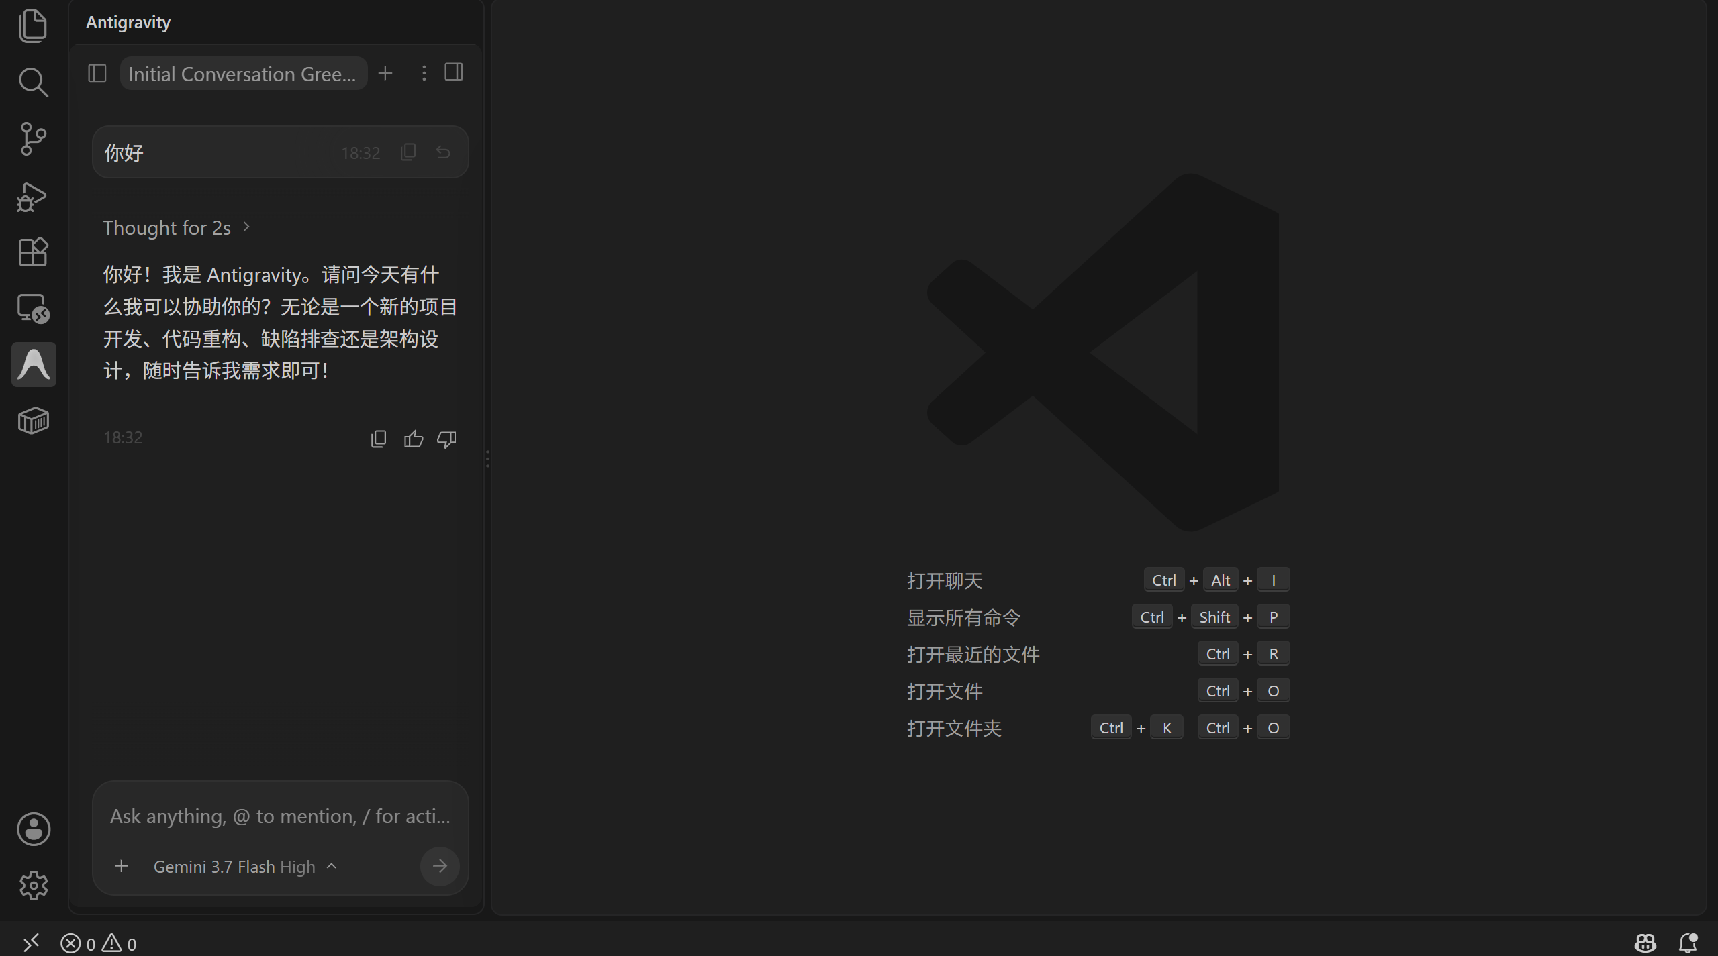Expand the Thought for 2s section

(177, 228)
